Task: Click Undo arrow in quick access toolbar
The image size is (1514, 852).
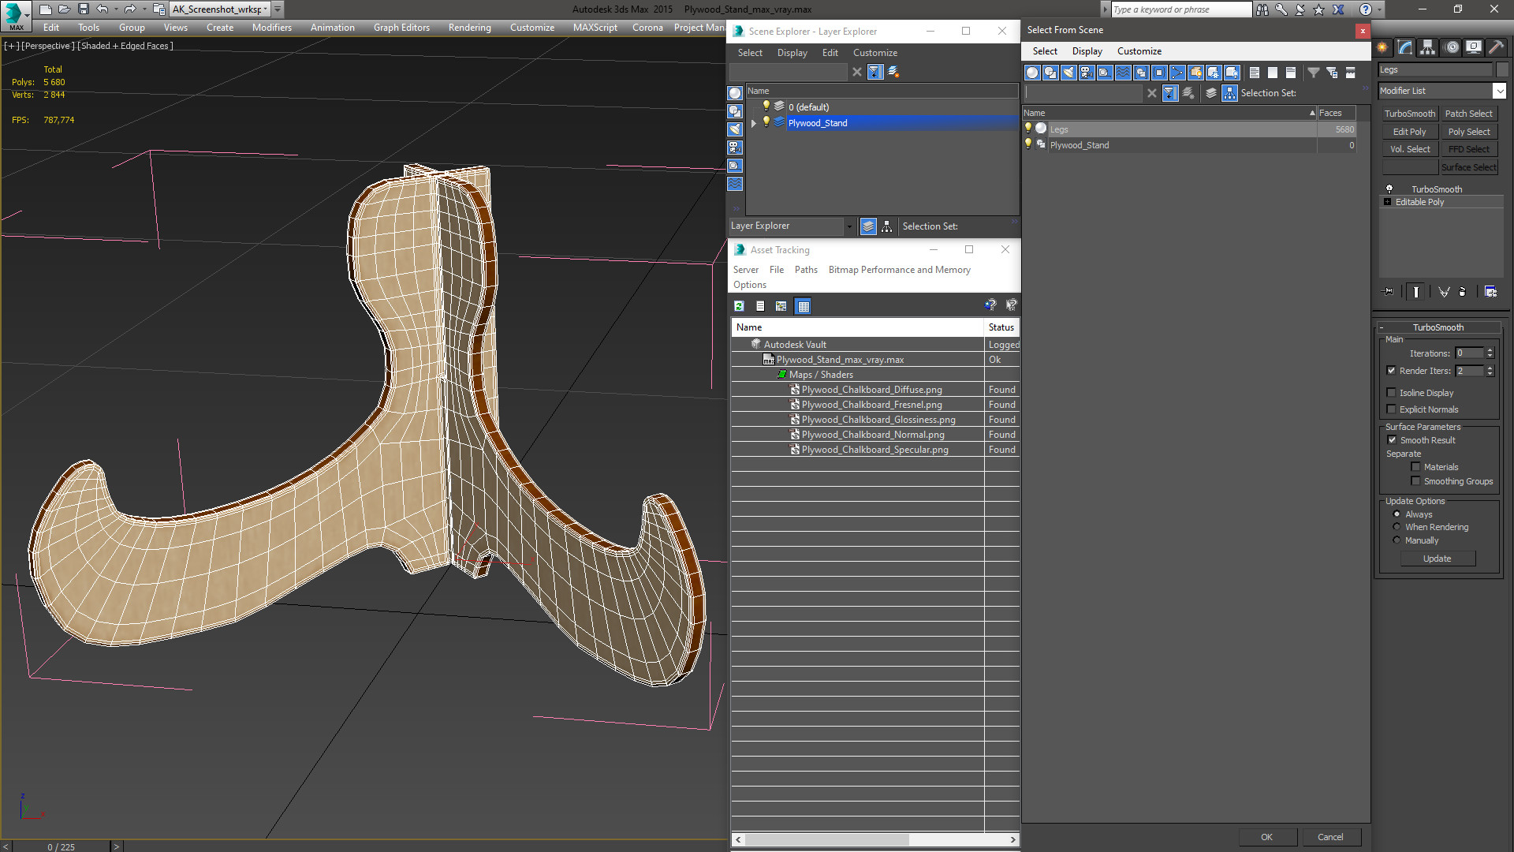Action: pyautogui.click(x=103, y=9)
